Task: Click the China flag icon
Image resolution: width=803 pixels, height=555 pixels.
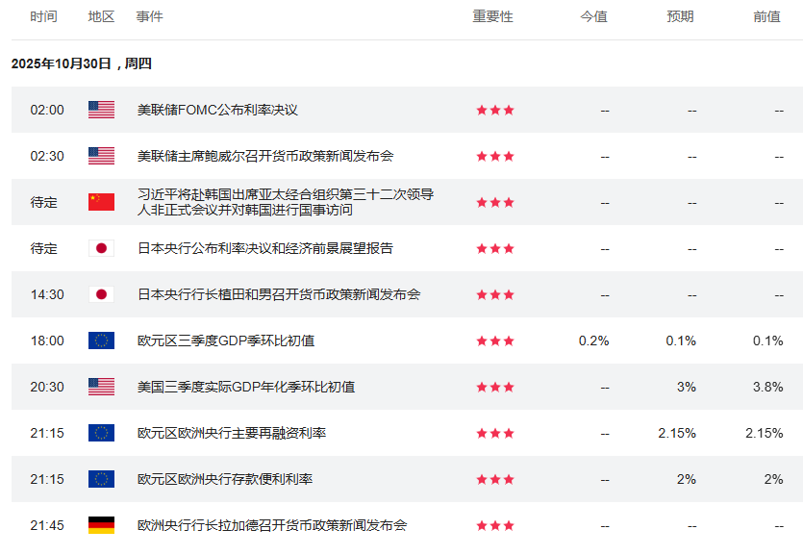Action: [x=101, y=202]
